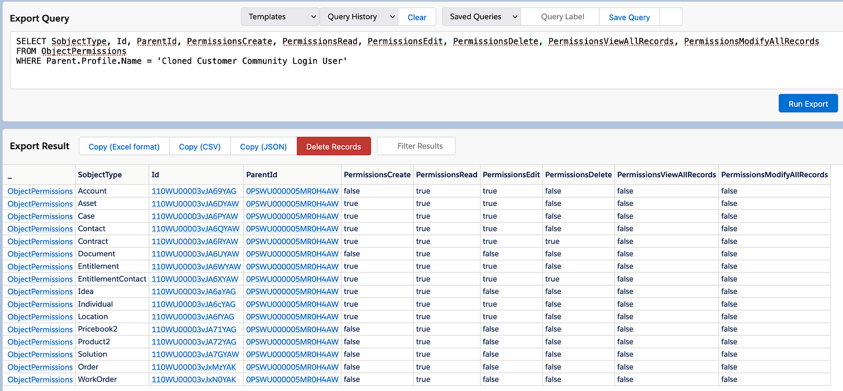The height and width of the screenshot is (391, 843).
Task: Open record Id 110WU00003vJA6DYAW
Action: click(x=195, y=204)
